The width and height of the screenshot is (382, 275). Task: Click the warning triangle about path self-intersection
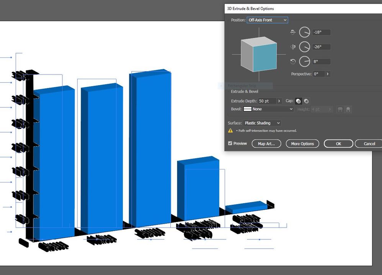[x=230, y=130]
